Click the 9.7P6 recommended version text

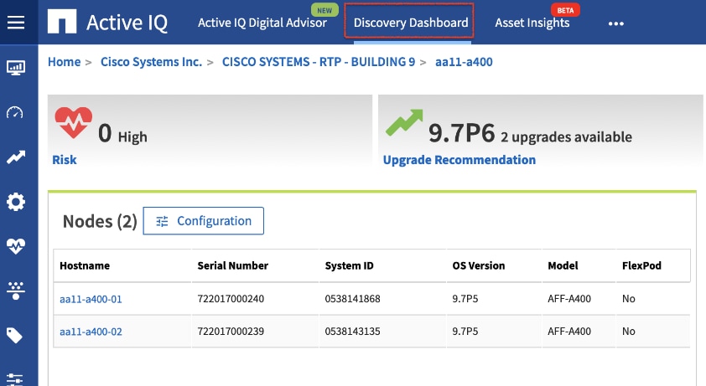(461, 133)
